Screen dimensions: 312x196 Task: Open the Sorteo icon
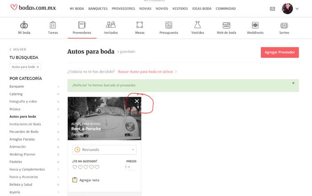click(x=284, y=25)
